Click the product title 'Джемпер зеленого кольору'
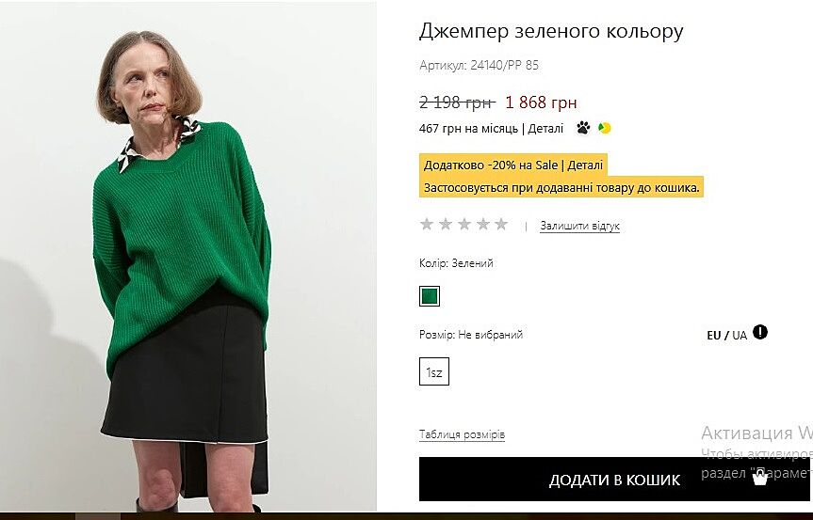Screen dimensions: 813x520 [x=551, y=31]
